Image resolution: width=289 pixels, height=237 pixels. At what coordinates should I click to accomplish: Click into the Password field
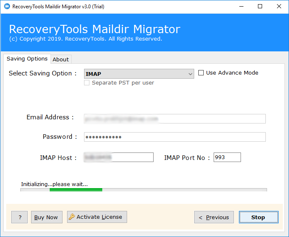pos(175,137)
